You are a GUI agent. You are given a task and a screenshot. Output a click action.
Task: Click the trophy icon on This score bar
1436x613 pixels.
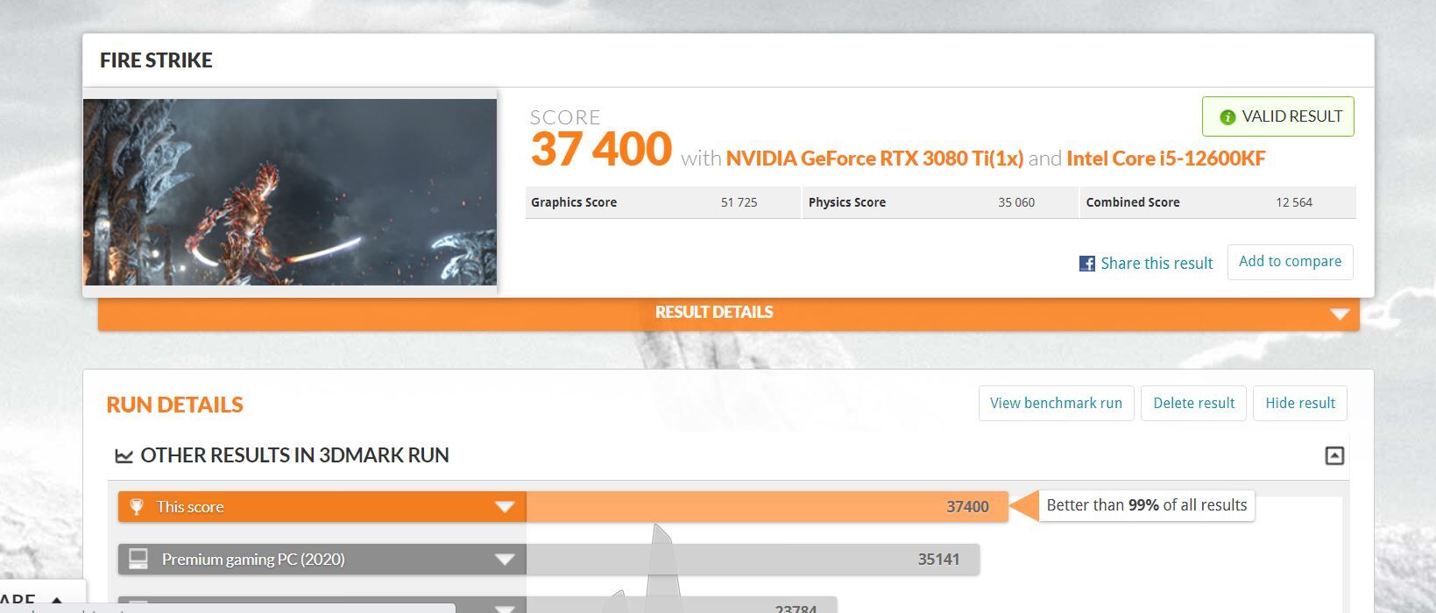click(x=137, y=506)
